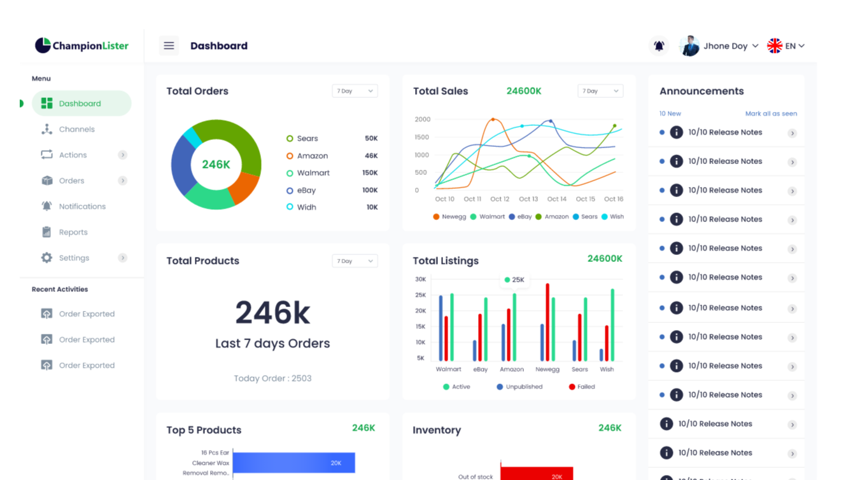The image size is (846, 480).
Task: Click info icon of third Release Notes announcement
Action: click(x=677, y=190)
